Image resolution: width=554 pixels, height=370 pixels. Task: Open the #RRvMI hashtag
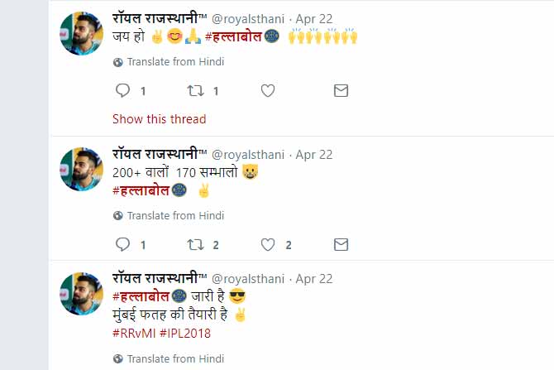(131, 334)
